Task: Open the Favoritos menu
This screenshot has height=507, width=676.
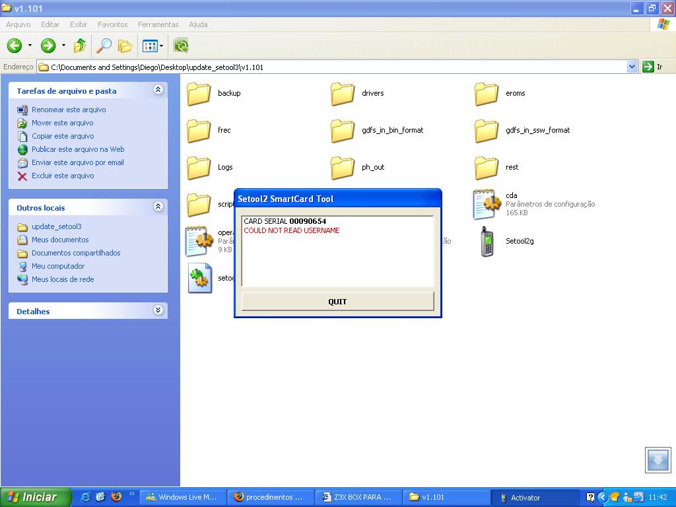Action: 112,24
